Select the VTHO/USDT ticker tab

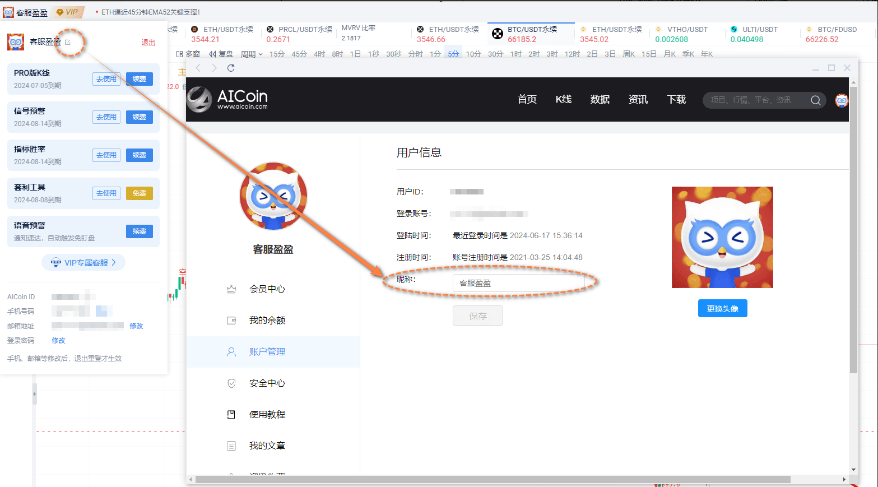pyautogui.click(x=686, y=34)
